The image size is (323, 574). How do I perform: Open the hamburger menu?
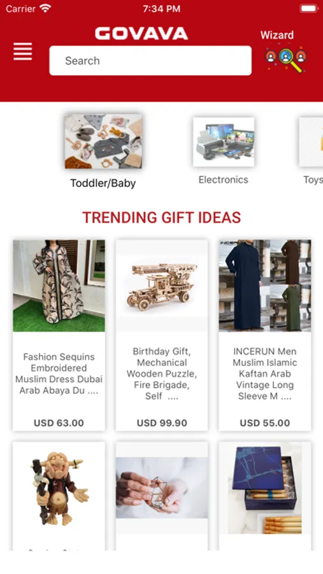tap(23, 51)
